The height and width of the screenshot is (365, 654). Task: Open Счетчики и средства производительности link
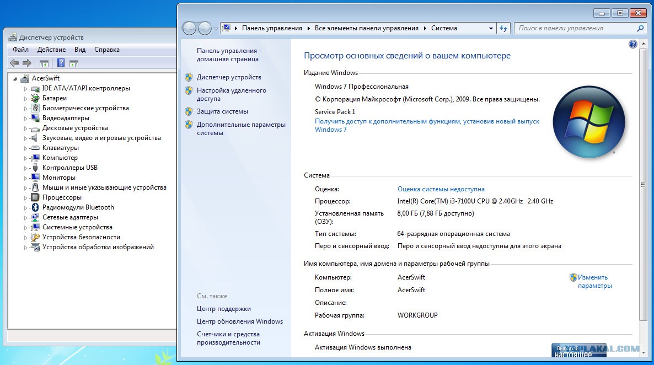228,339
